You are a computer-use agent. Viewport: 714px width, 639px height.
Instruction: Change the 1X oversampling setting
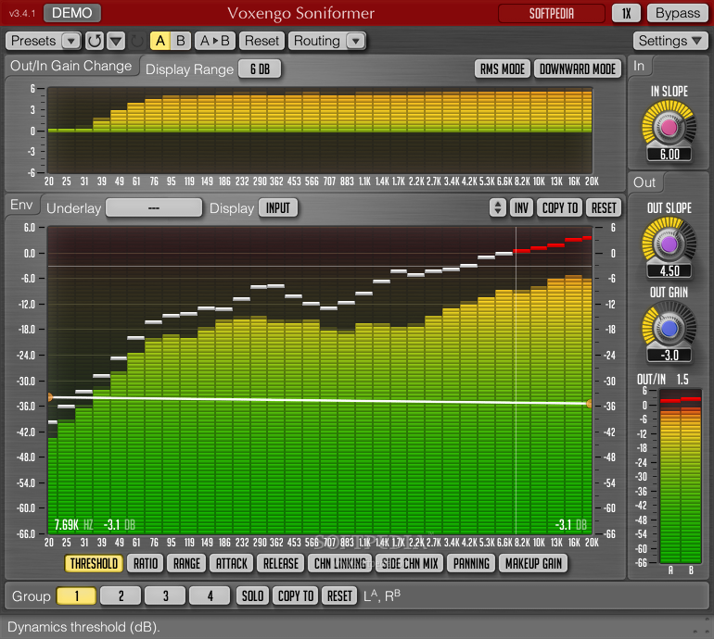coord(627,13)
